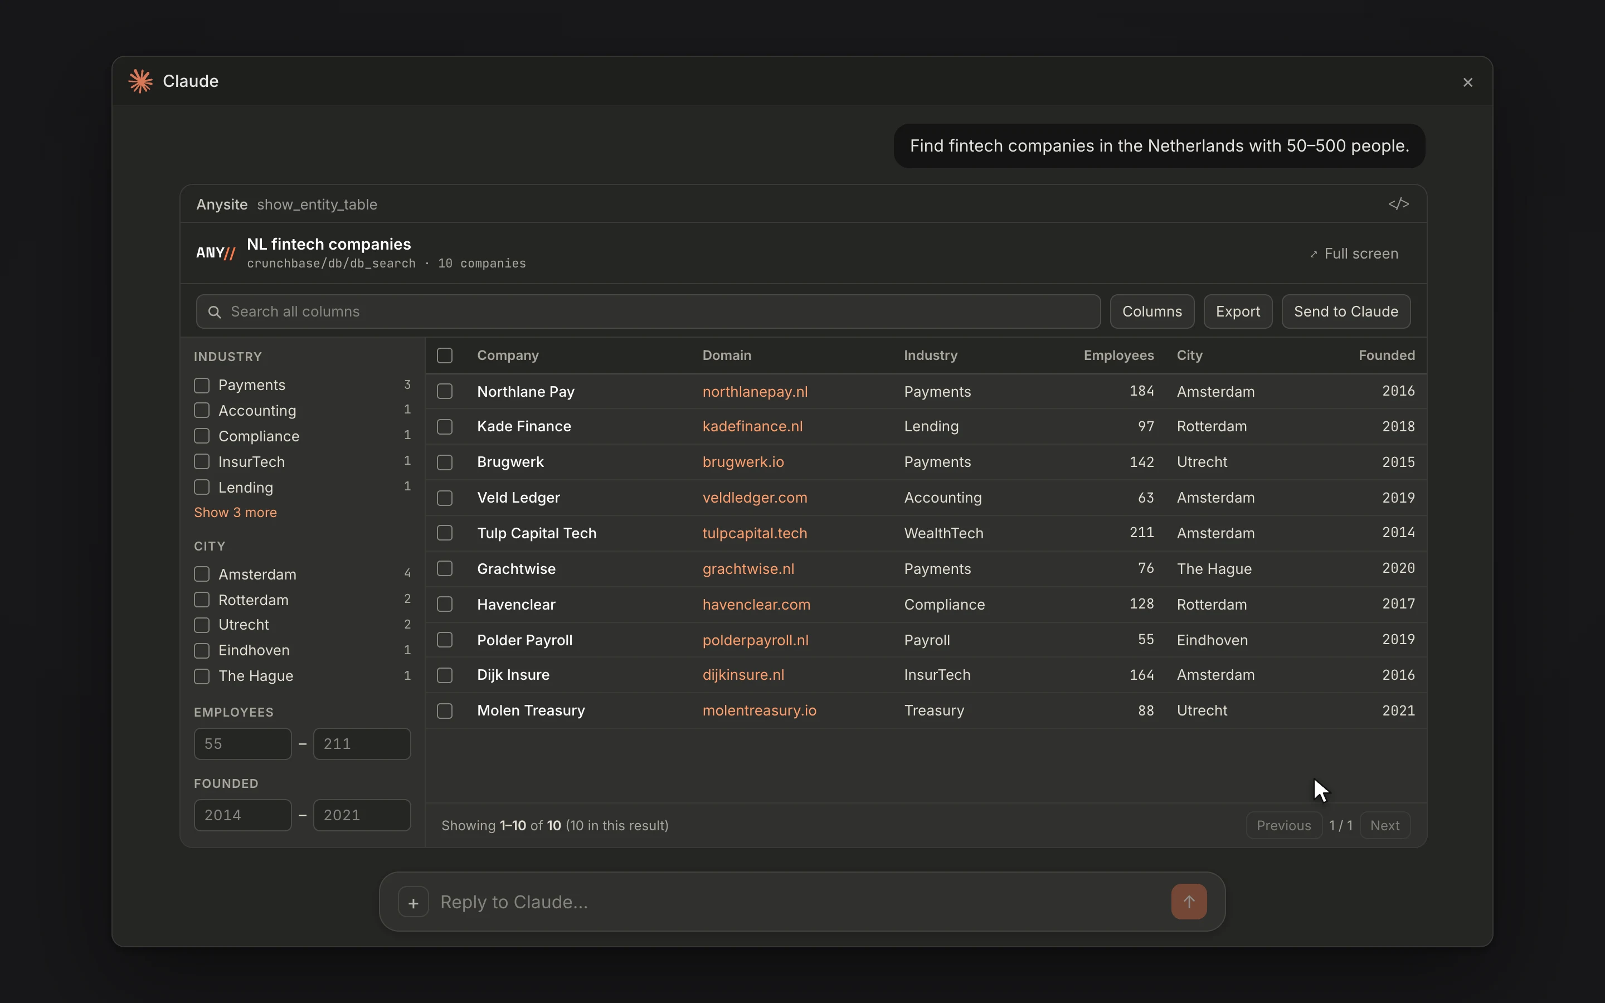Viewport: 1605px width, 1003px height.
Task: Expand table with Full screen
Action: pos(1354,254)
